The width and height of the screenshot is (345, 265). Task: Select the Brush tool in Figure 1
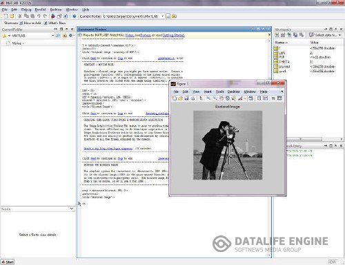(x=240, y=98)
